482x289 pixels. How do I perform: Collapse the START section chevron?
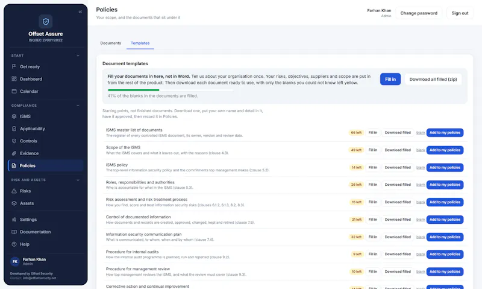pos(78,56)
